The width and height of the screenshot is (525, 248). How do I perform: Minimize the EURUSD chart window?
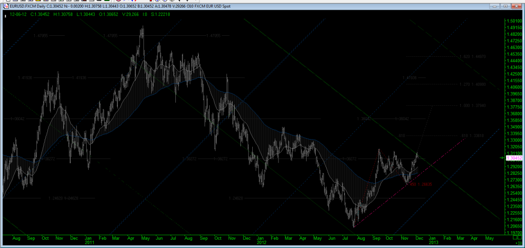click(x=494, y=7)
